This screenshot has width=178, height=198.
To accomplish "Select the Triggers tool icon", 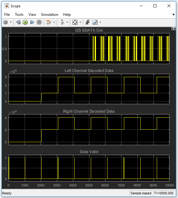I will tap(87, 22).
